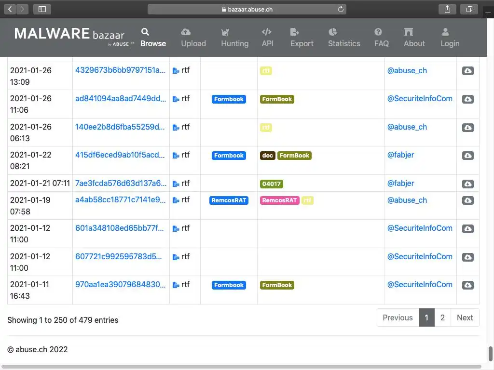Go forward with the browser forward arrow
This screenshot has width=494, height=370.
22,9
